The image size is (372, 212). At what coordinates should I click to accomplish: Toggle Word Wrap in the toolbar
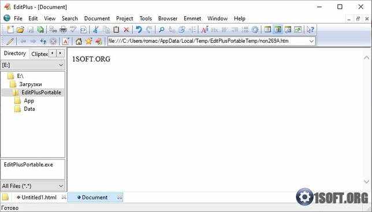[225, 29]
